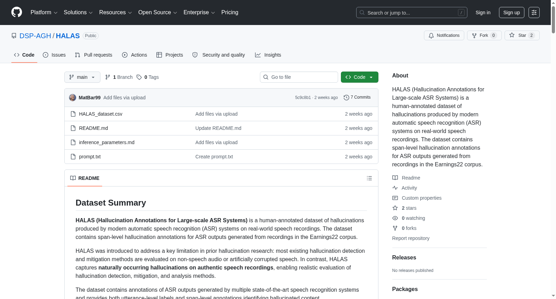Open the green Code dropdown button
The image size is (556, 299).
[360, 77]
